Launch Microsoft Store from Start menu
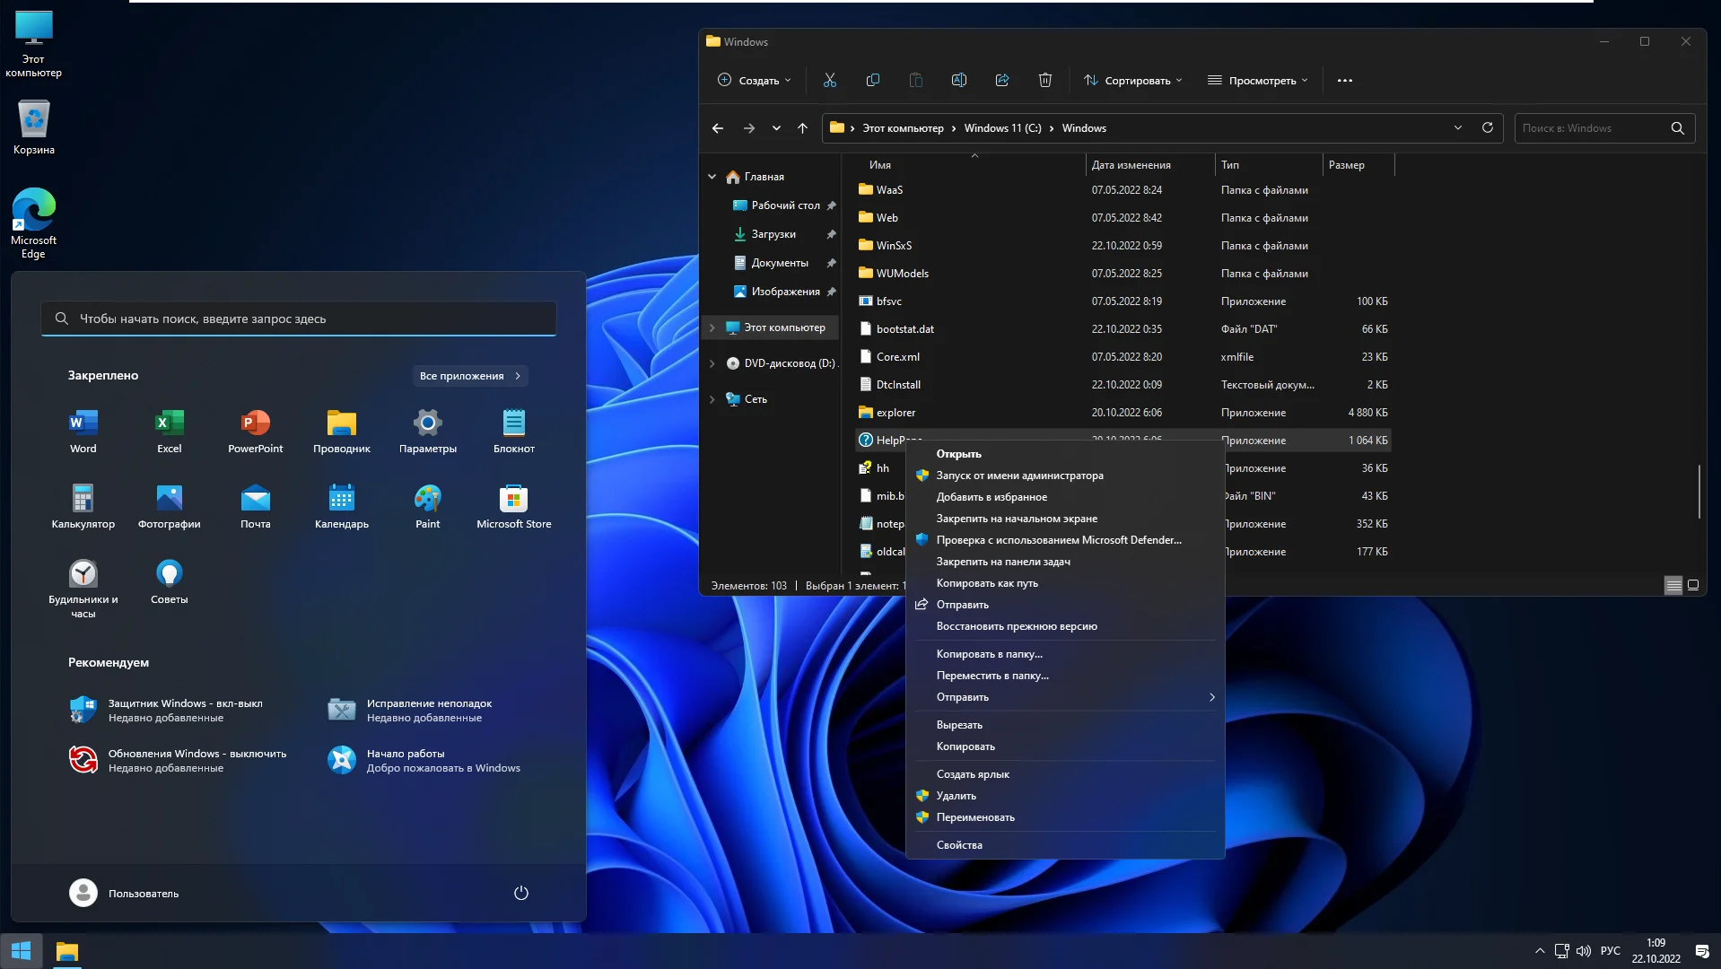 513,507
